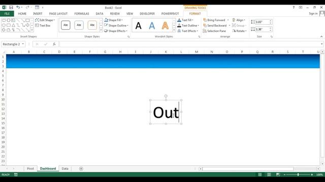Click the Redo arrow icon
The image size is (325, 182).
27,8
